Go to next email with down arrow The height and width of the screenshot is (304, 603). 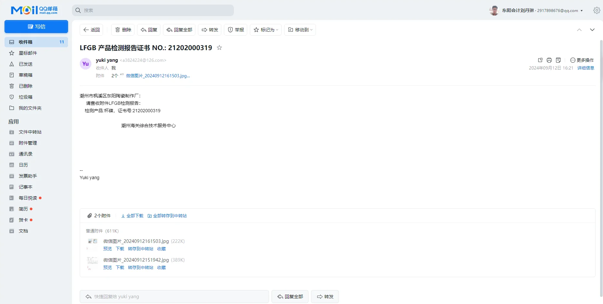(x=592, y=30)
